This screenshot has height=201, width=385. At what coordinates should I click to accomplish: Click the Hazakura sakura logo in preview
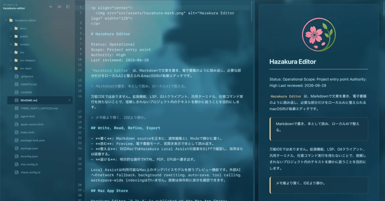(319, 34)
